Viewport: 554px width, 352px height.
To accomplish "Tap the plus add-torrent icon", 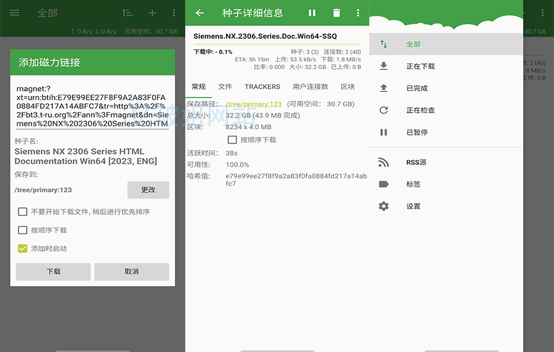I will click(152, 13).
